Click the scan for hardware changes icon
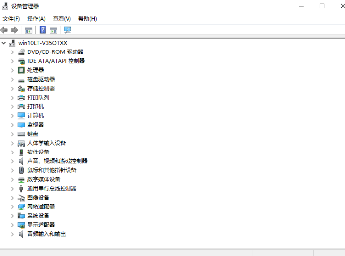345x256 pixels. coord(68,30)
